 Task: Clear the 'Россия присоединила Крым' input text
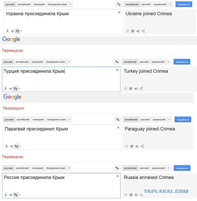[x=118, y=176]
